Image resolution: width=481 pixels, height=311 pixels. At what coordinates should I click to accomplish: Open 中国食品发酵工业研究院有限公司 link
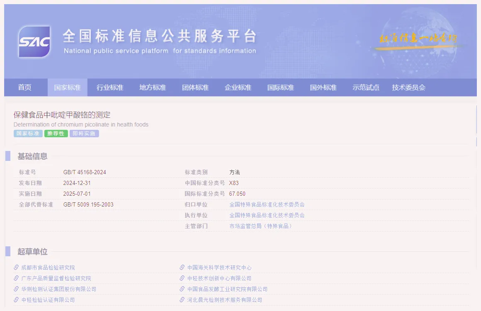coord(227,289)
